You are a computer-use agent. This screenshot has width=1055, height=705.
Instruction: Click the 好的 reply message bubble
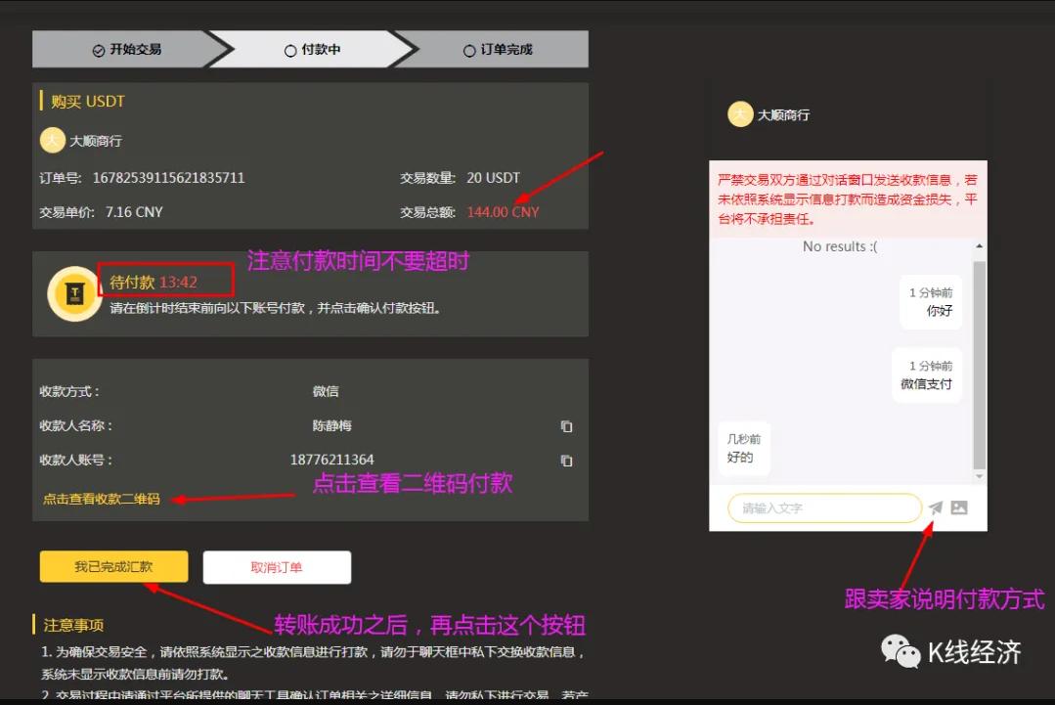743,449
